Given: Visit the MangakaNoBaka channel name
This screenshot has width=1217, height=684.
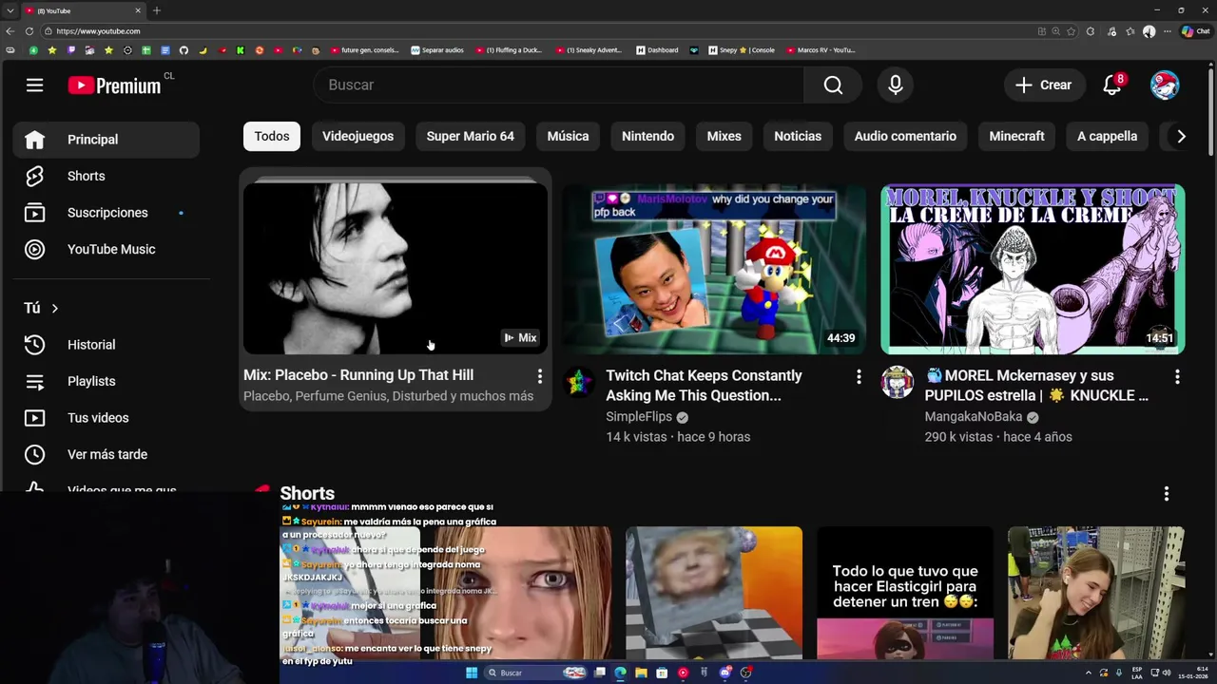Looking at the screenshot, I should [x=974, y=417].
